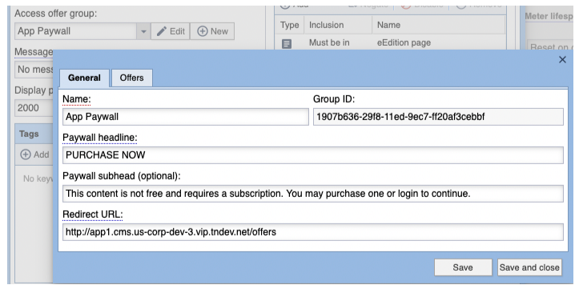Click the Paywall subhead text field
Image resolution: width=583 pixels, height=293 pixels.
click(x=312, y=194)
